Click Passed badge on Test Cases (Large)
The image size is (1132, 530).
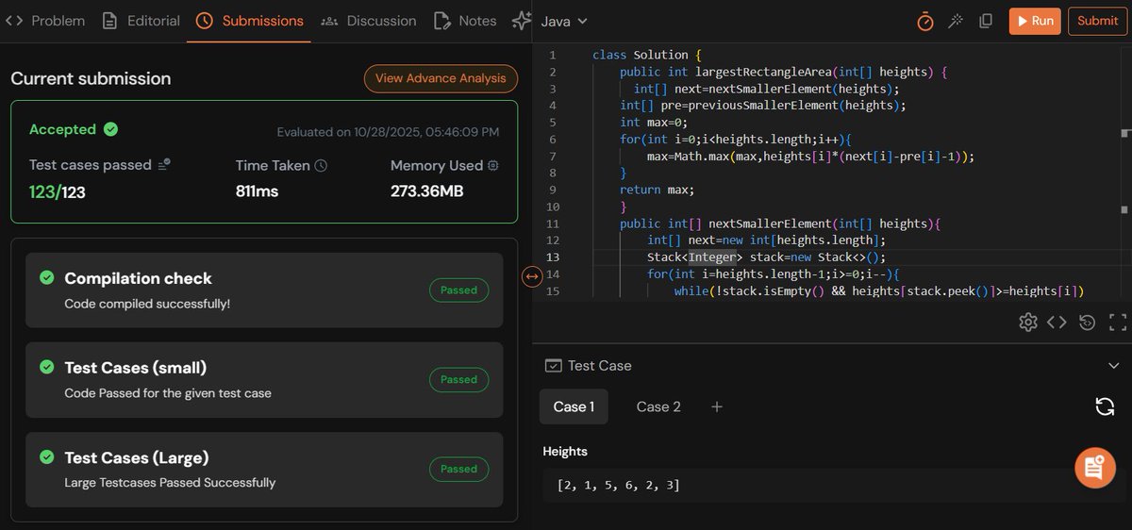coord(458,469)
